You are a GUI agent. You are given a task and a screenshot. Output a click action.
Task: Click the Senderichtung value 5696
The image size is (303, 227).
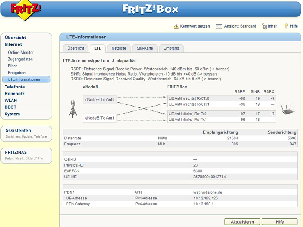tap(292, 138)
